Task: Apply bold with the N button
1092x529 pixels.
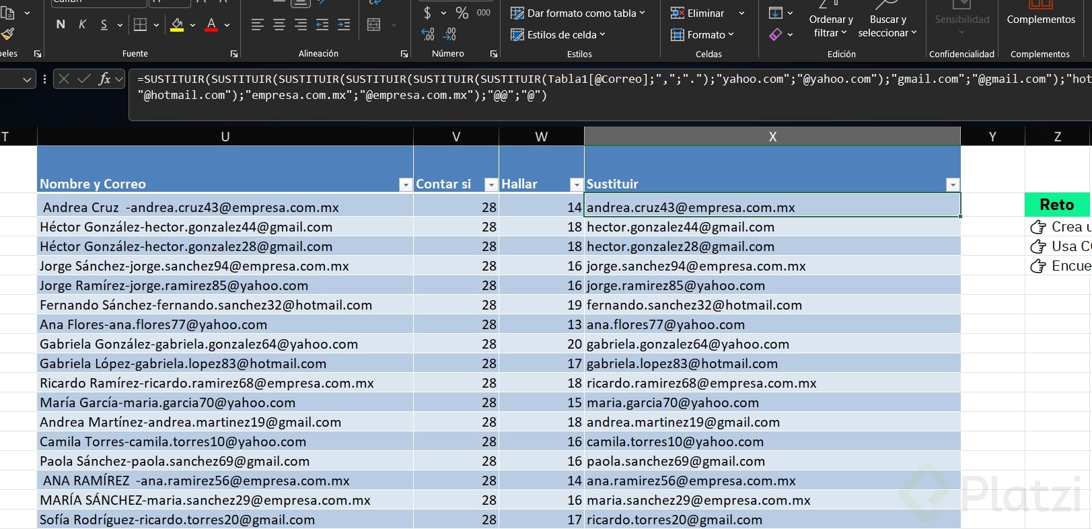Action: (x=61, y=25)
